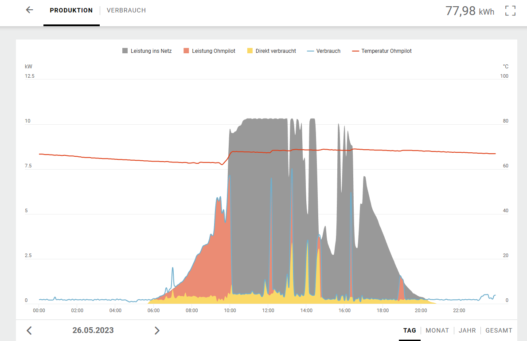527x341 pixels.
Task: Click the 14:00 time axis label
Action: point(306,310)
